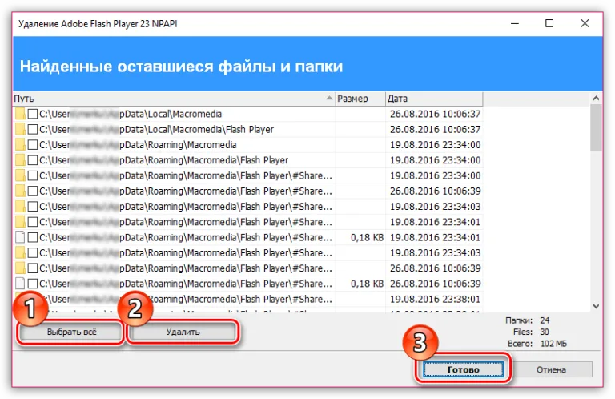This screenshot has width=615, height=399.
Task: Click size 0,18 KB in row dated 10:06:39
Action: 367,284
